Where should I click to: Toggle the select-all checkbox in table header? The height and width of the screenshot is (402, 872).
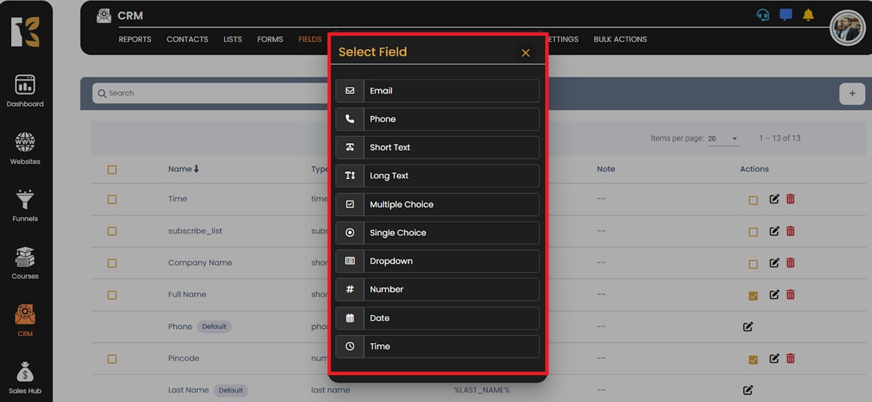112,169
